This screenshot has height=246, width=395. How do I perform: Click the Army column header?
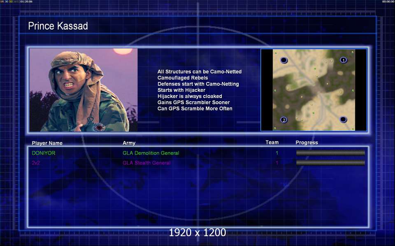[129, 143]
